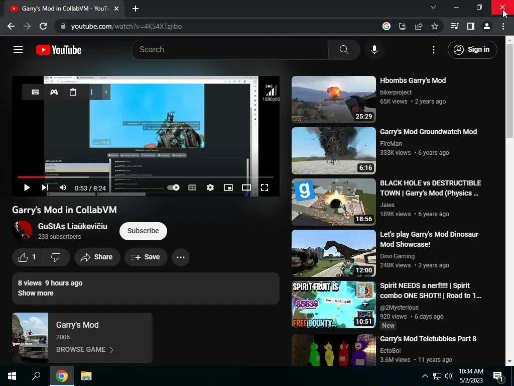Show hidden system tray icons

point(425,376)
